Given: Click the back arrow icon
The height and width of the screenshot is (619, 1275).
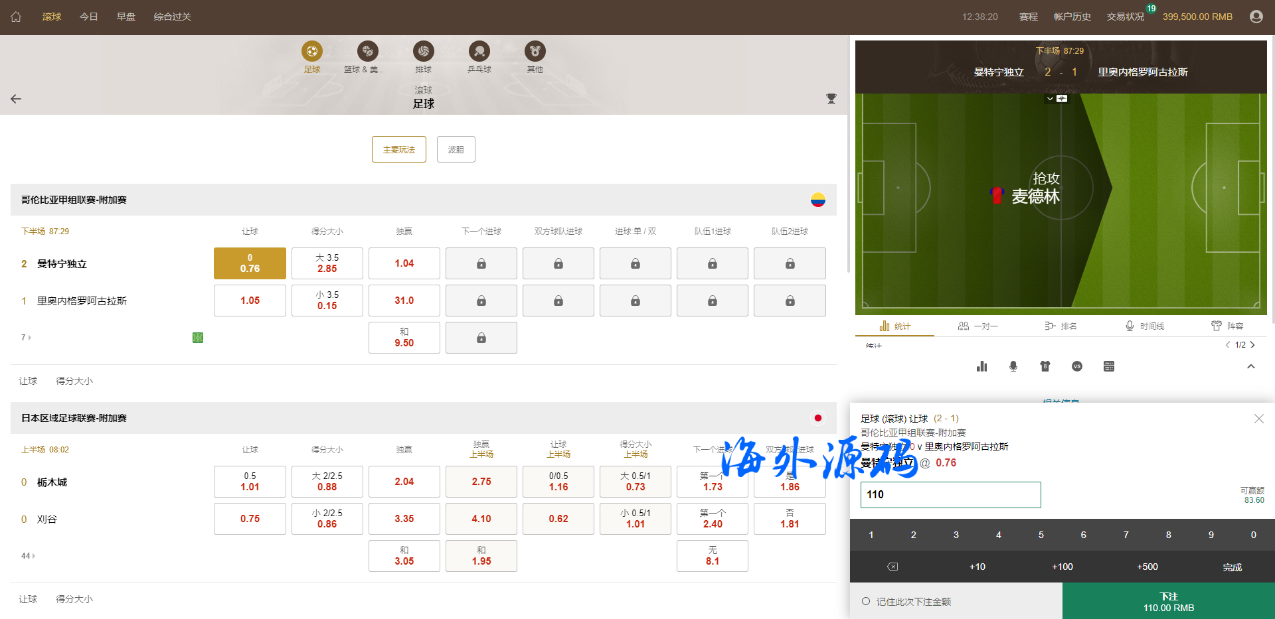Looking at the screenshot, I should click(16, 99).
